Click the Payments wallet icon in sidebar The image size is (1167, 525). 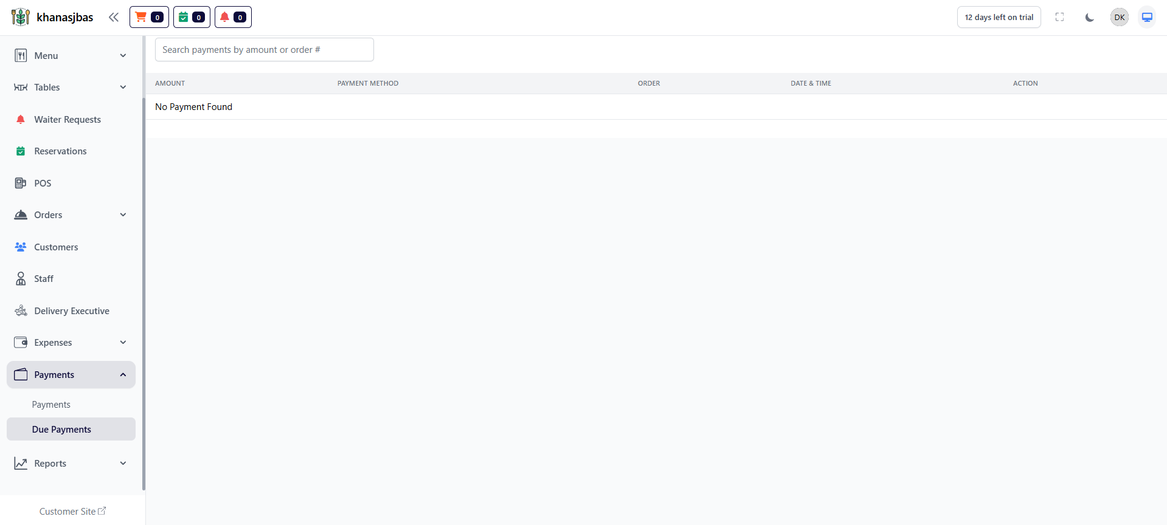pos(21,374)
